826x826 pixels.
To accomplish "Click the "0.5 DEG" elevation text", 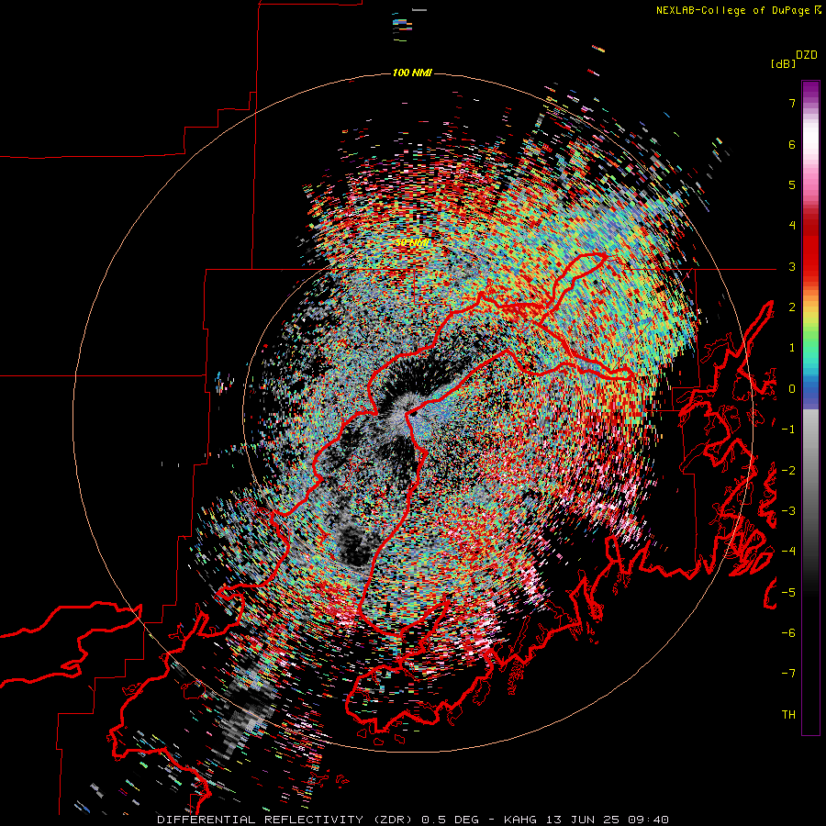I will click(451, 820).
